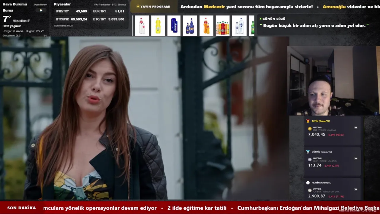Click the green dot beside GÜNÜN SÖZÜ

[x=261, y=19]
